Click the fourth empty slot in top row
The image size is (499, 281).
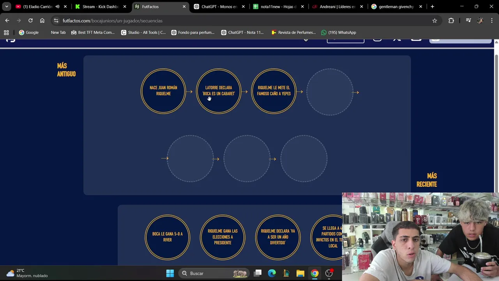[330, 92]
